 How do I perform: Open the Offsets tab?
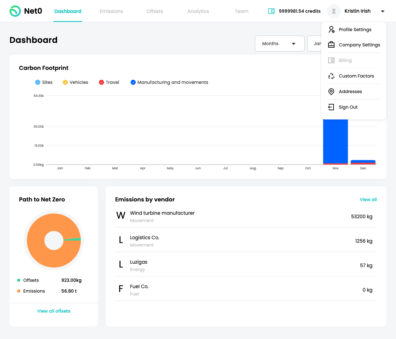coord(155,11)
